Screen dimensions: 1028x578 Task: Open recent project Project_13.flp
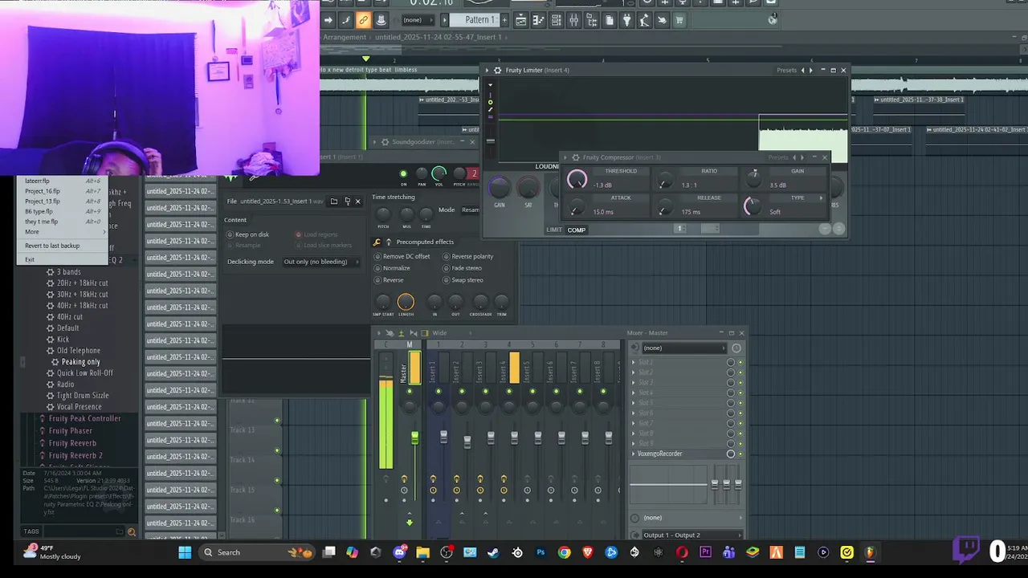62,201
